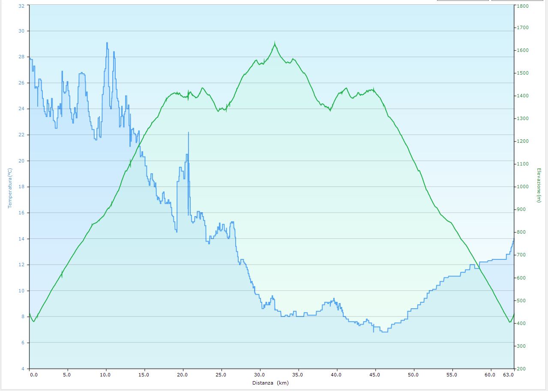Screen dimensions: 548x391
Task: Click the green elevation low point near 0 km
Action: pyautogui.click(x=34, y=321)
